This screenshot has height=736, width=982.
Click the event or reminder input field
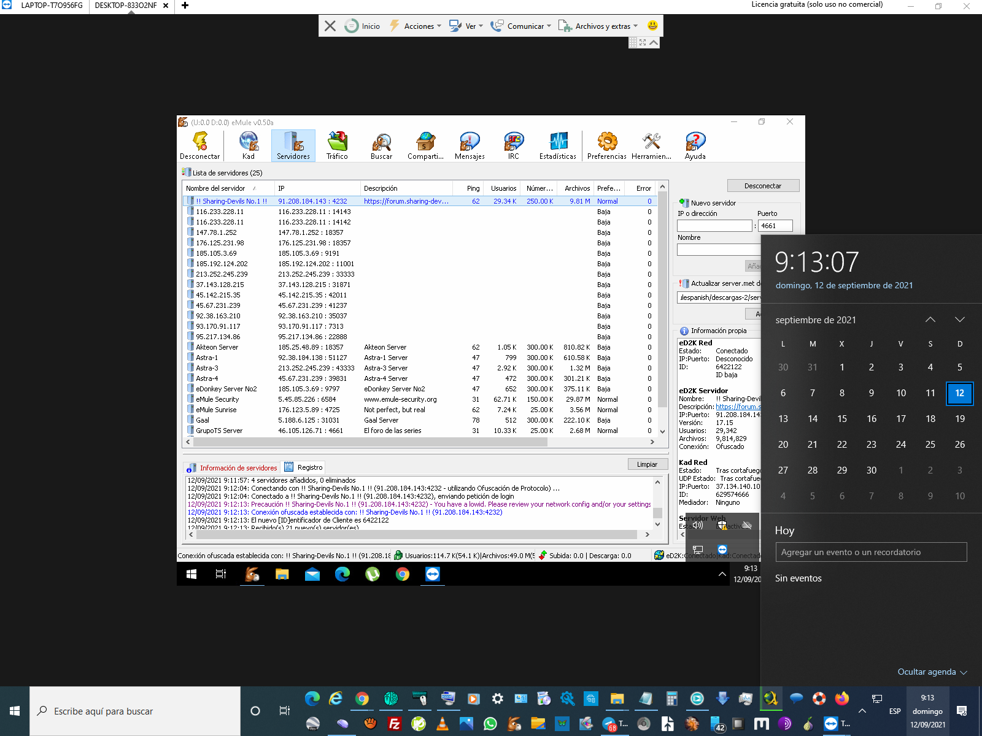point(870,552)
